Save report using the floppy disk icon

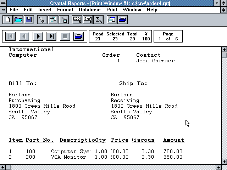pos(29,20)
